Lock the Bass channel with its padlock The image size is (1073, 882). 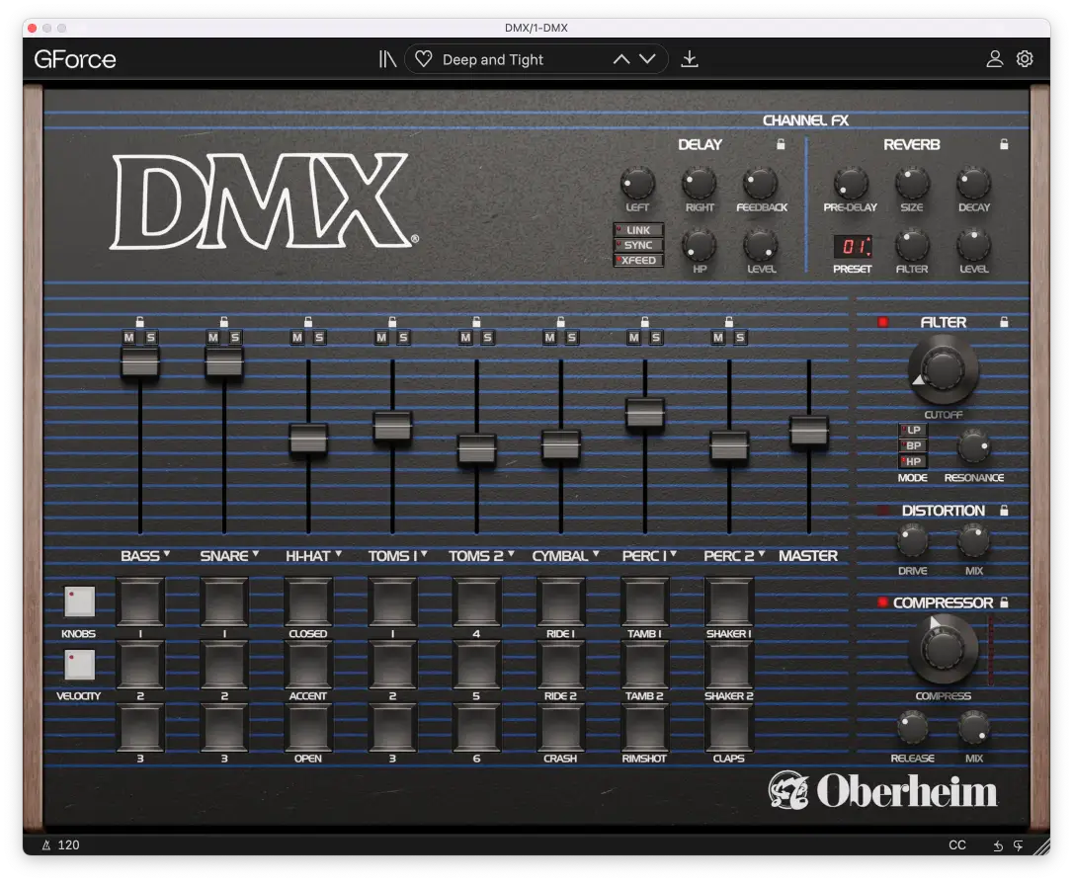point(140,322)
